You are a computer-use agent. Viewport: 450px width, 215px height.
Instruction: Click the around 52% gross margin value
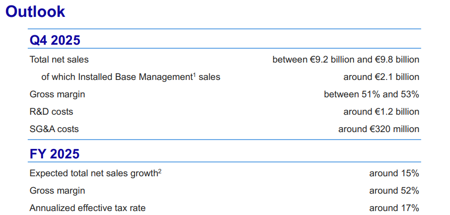[394, 191]
